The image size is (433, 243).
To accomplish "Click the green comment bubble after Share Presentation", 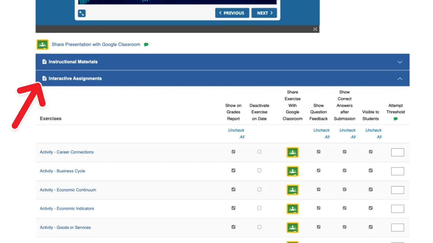I will tap(146, 44).
